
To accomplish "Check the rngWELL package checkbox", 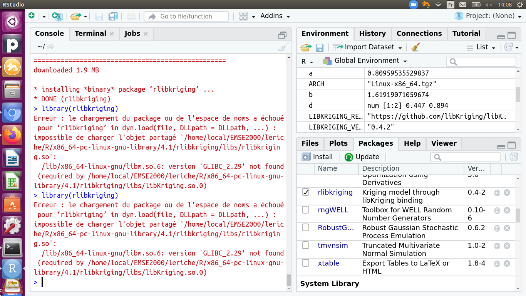I will tap(306, 210).
